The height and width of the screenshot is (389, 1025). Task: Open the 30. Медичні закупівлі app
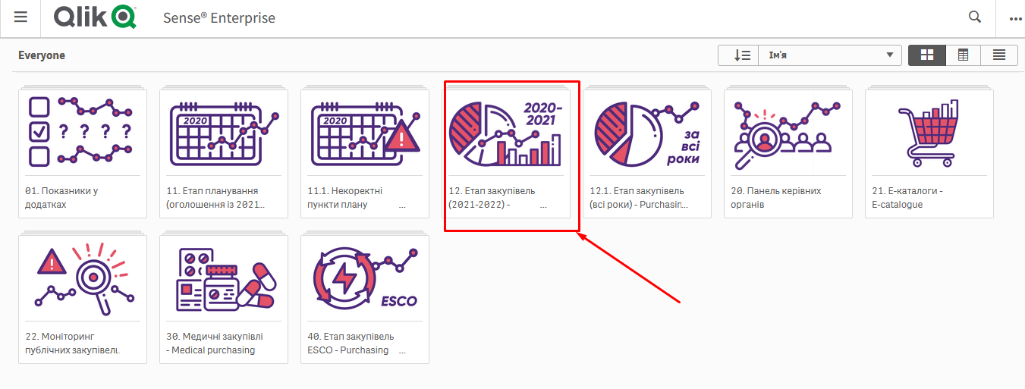pos(224,299)
